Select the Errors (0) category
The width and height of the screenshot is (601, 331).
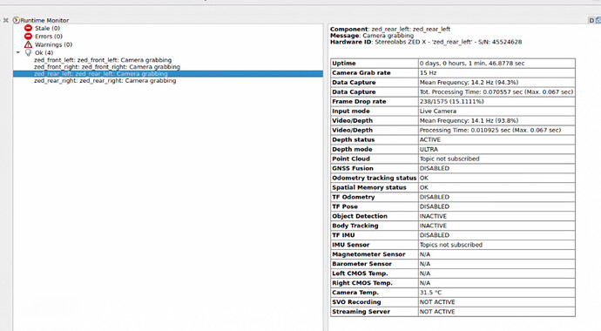click(x=49, y=37)
